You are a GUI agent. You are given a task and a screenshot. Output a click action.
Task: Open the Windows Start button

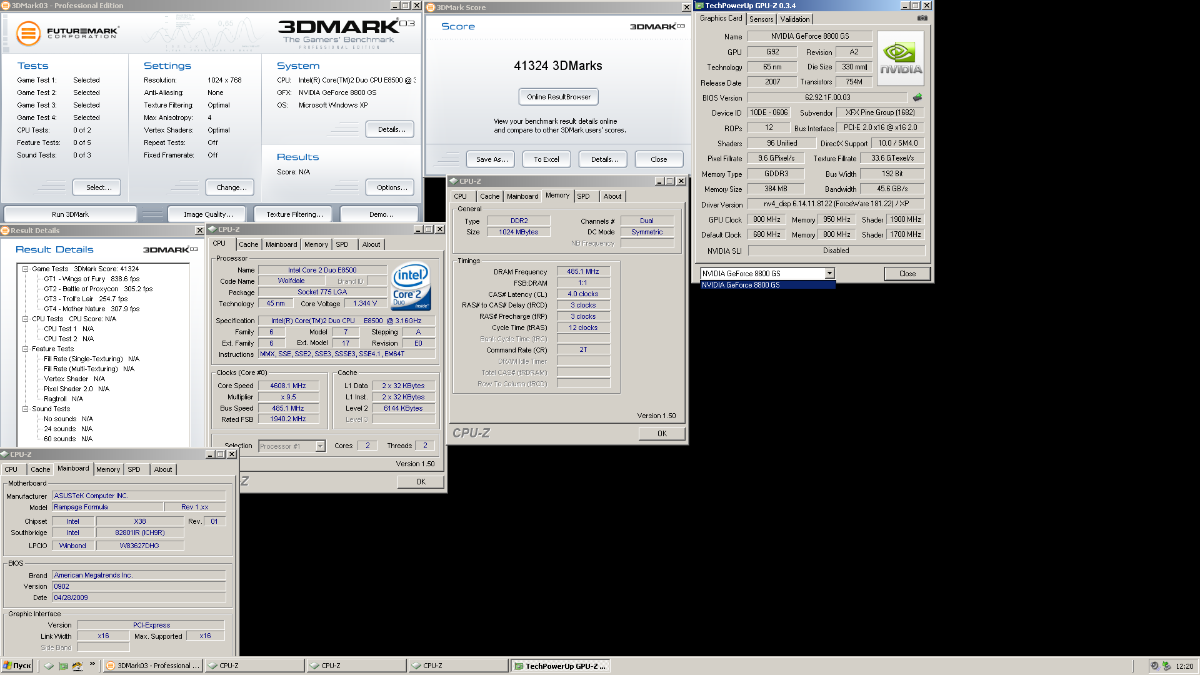[17, 666]
